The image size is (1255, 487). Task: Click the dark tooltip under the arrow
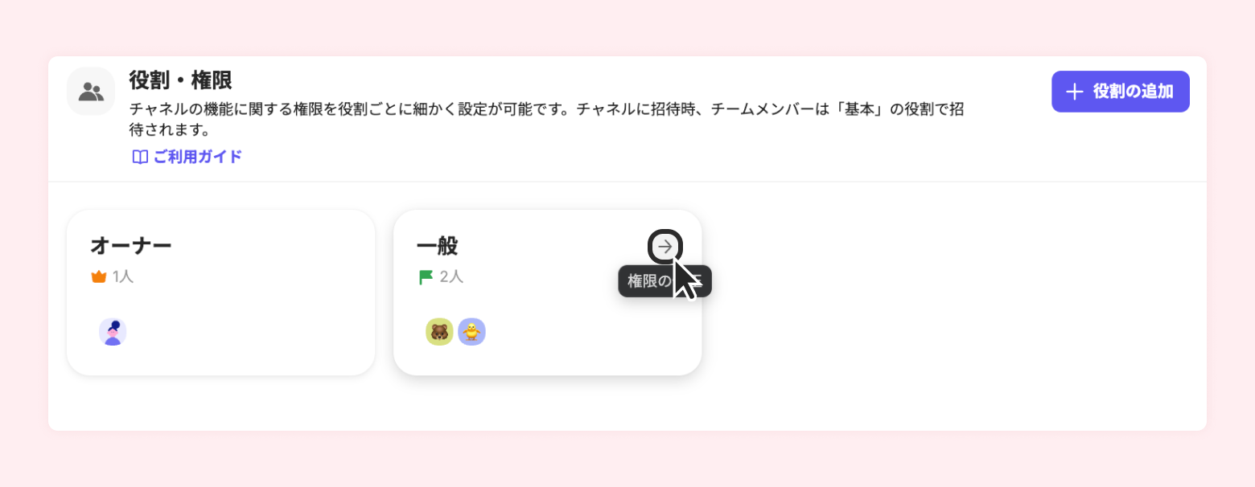point(665,281)
